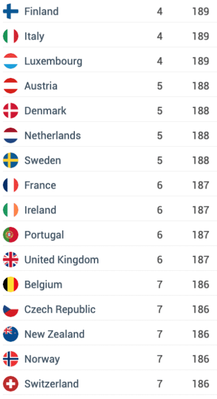Click United Kingdom's score value 187

tap(200, 260)
